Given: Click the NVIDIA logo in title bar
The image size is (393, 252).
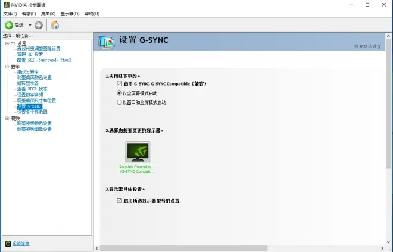Looking at the screenshot, I should [5, 5].
